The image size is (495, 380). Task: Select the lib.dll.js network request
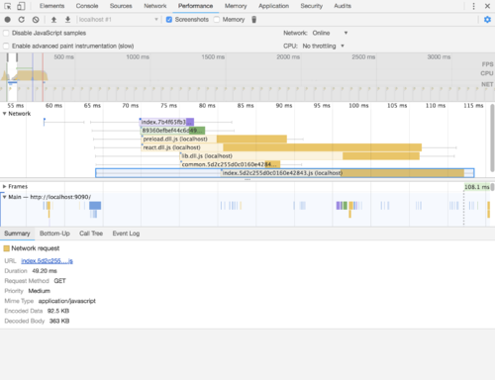(x=300, y=156)
